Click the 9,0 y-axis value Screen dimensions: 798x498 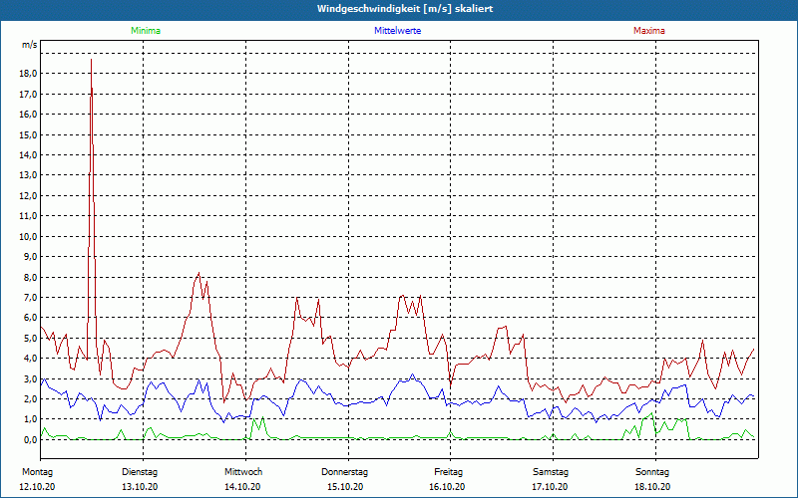coord(30,257)
